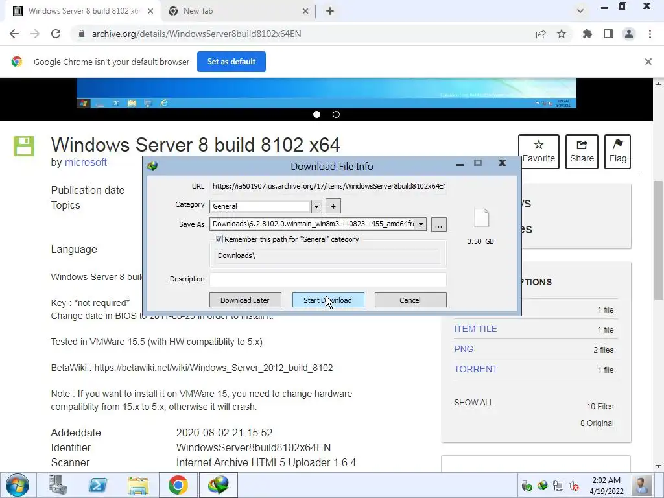664x498 pixels.
Task: Open the PNG download option
Action: [x=464, y=349]
